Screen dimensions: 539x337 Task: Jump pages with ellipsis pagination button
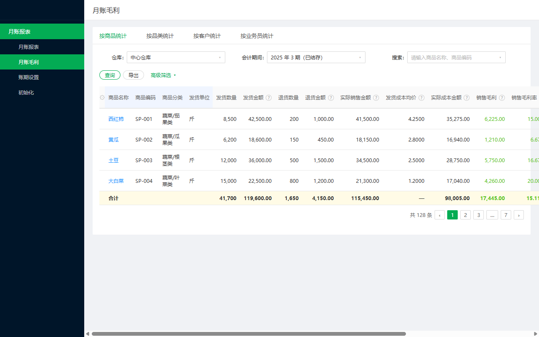pos(492,215)
